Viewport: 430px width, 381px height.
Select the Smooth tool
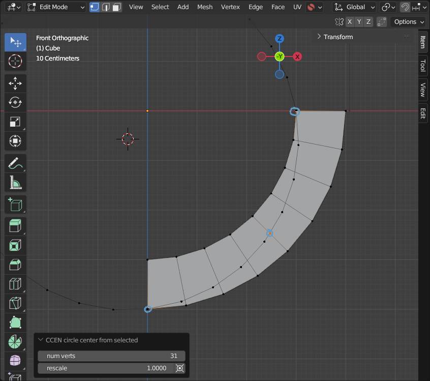click(x=15, y=361)
